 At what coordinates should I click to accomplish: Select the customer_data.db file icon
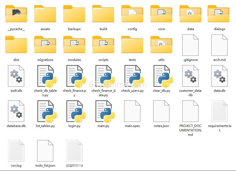190,76
